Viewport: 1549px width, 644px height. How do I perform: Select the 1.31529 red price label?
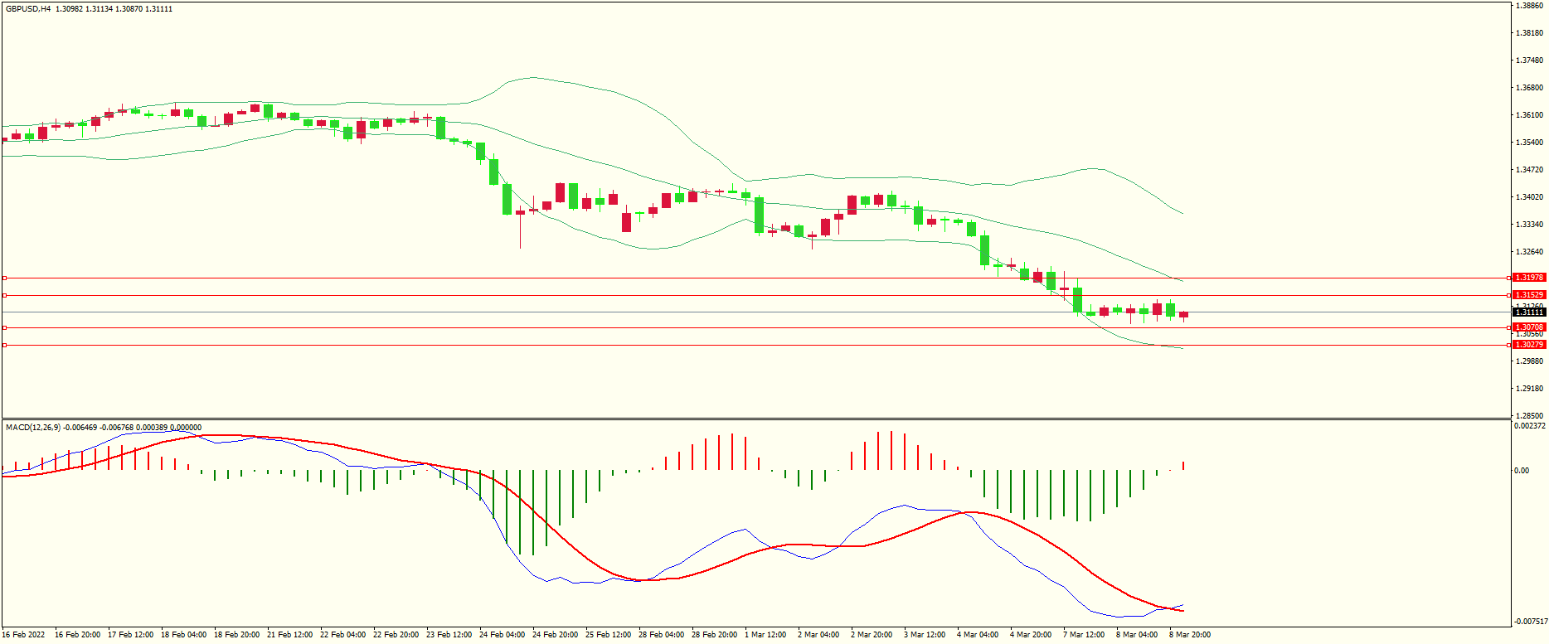1529,295
